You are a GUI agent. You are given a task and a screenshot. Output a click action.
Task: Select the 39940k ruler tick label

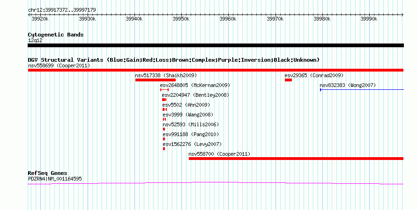134,19
